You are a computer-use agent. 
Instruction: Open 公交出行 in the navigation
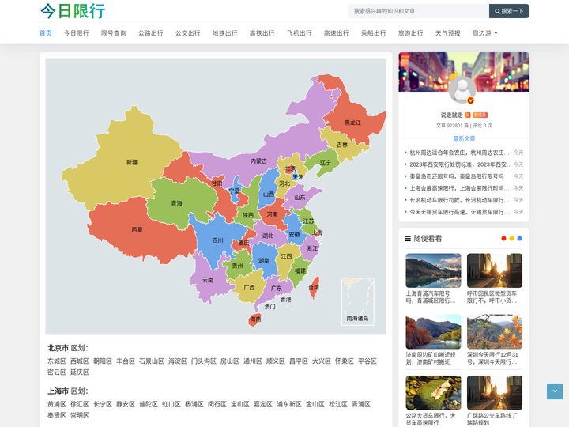tap(187, 33)
